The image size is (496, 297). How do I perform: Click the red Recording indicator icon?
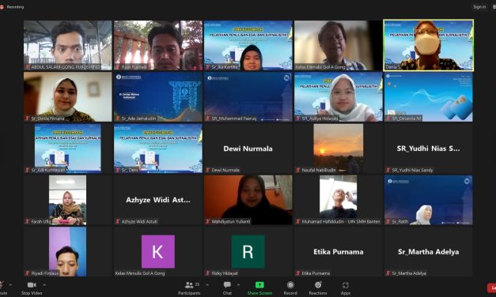click(x=2, y=6)
